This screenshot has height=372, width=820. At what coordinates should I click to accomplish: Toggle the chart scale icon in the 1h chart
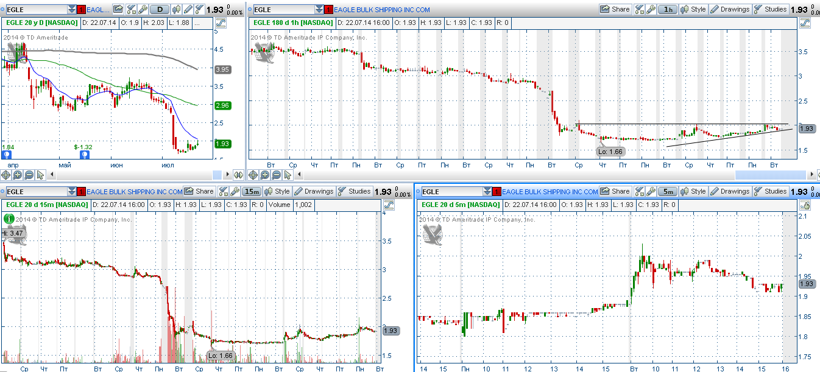(x=805, y=23)
